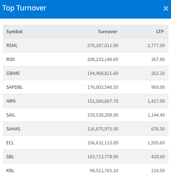This screenshot has width=171, height=175.
Task: Click the NRN symbol
Action: click(11, 101)
